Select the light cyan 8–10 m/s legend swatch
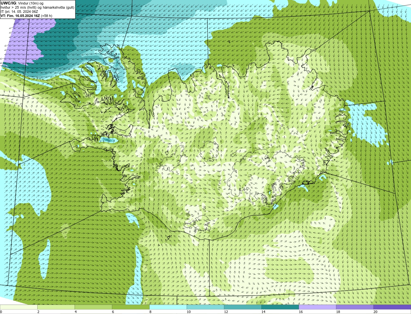Image resolution: width=411 pixels, height=314 pixels. [x=168, y=307]
